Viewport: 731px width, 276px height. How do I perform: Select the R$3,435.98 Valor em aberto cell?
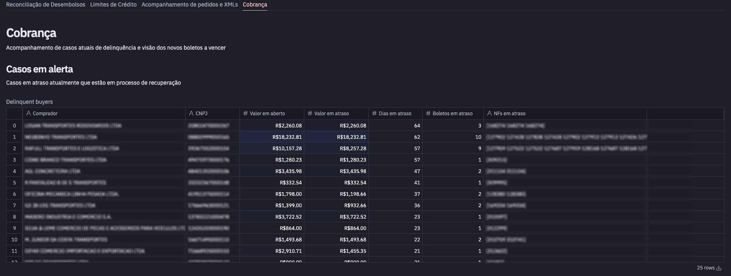272,171
